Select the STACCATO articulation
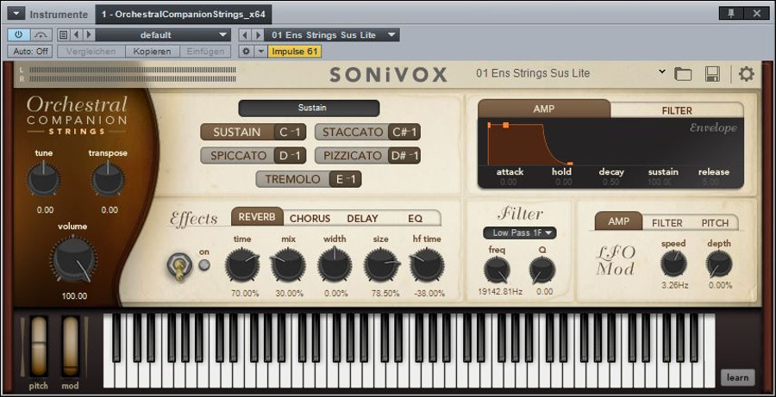The height and width of the screenshot is (397, 776). pyautogui.click(x=353, y=132)
